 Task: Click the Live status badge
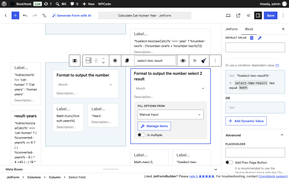(x=38, y=4)
